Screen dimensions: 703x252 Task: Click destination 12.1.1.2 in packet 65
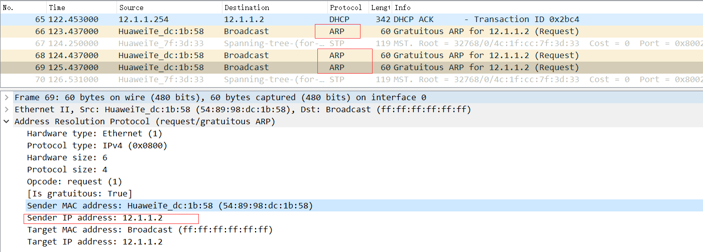tap(244, 20)
